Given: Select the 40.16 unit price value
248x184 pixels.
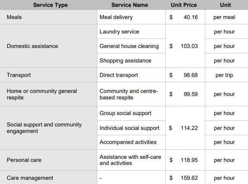Looking at the screenshot, I should point(190,17).
